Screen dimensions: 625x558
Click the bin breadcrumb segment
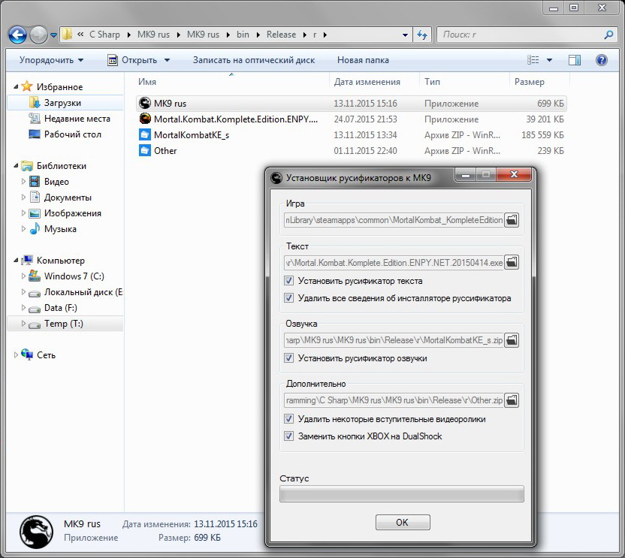243,35
